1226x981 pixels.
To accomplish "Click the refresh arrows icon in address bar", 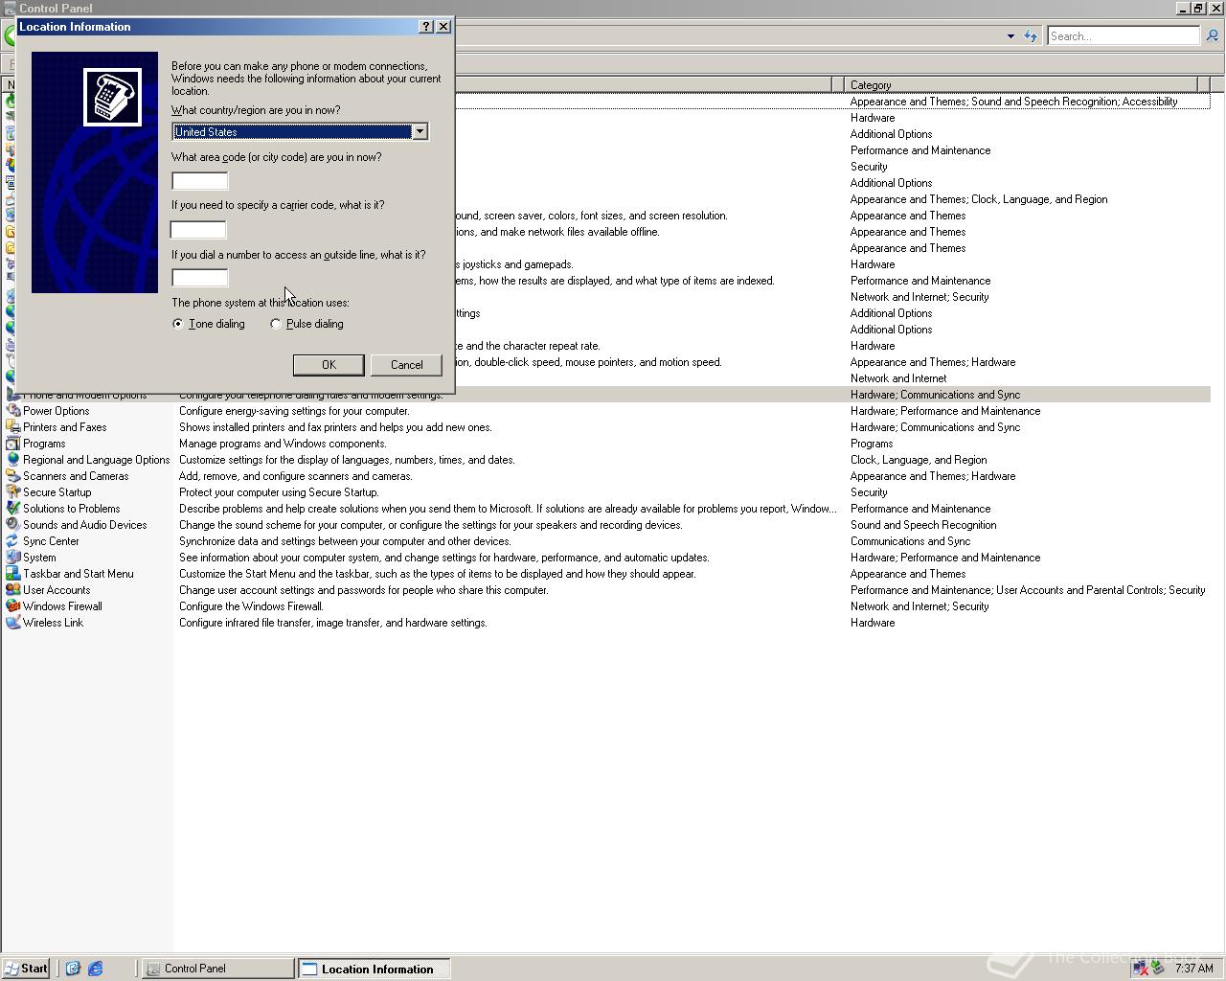I will [1031, 35].
